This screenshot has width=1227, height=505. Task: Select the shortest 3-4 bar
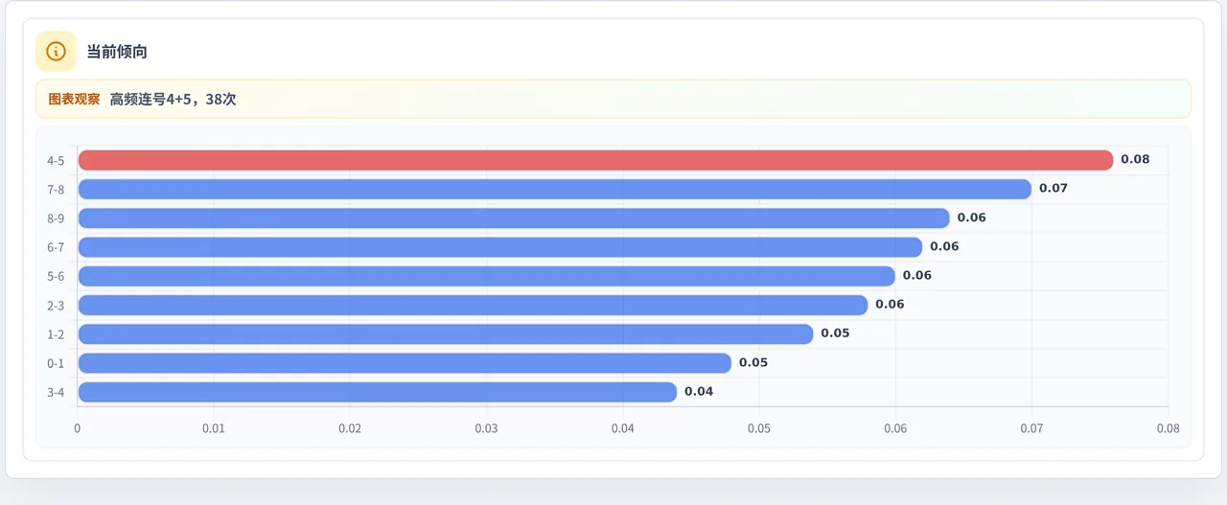377,392
